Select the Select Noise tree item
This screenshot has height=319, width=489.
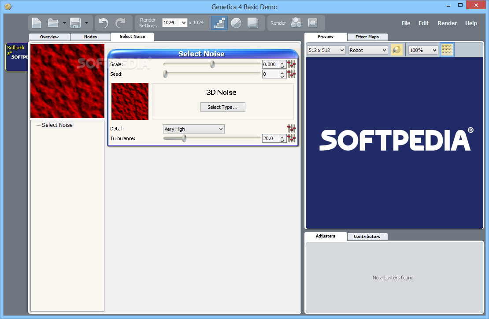(57, 125)
